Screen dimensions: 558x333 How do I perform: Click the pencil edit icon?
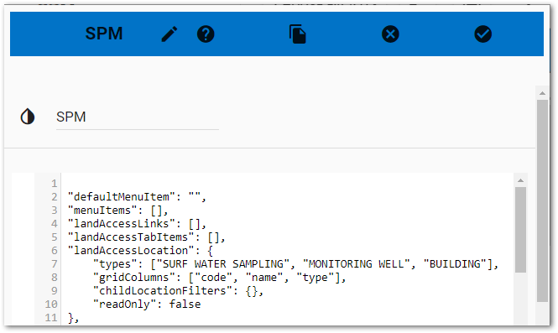point(169,34)
